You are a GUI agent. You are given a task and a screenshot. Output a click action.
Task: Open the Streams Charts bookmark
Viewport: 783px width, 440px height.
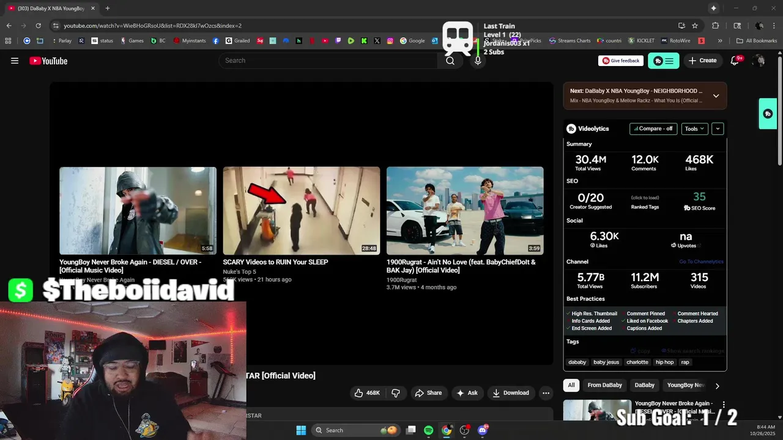coord(570,41)
